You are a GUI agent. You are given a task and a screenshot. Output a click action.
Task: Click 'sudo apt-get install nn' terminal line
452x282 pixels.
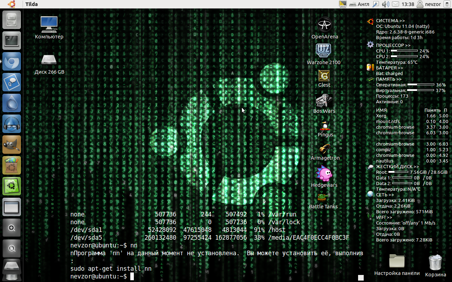[111, 268]
